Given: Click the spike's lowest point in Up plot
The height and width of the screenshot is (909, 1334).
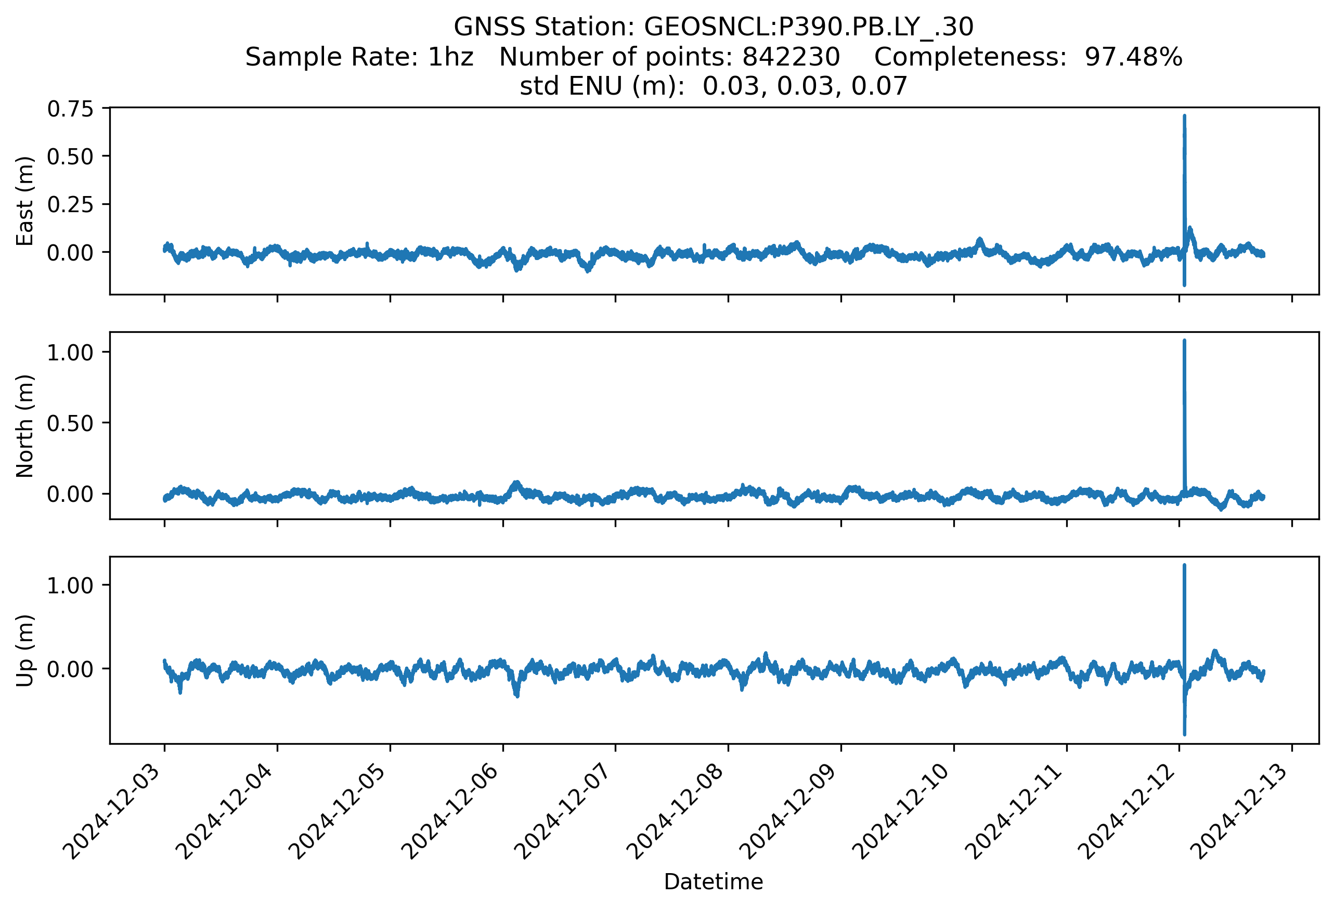Looking at the screenshot, I should (1184, 733).
